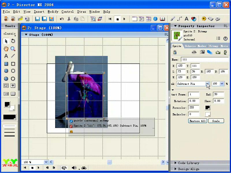
Task: Step forward one frame below the Stage
Action: 54,168
